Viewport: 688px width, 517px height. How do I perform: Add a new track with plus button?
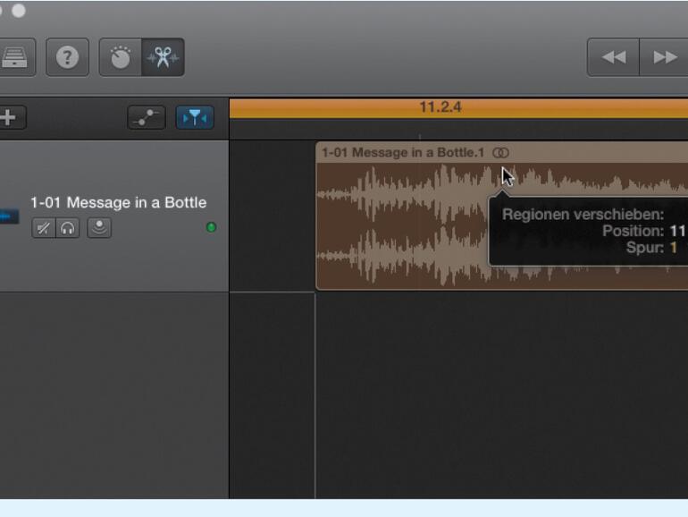pyautogui.click(x=11, y=118)
